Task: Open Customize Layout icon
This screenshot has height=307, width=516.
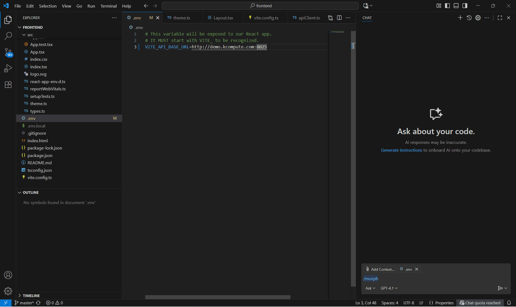Action: point(439,6)
